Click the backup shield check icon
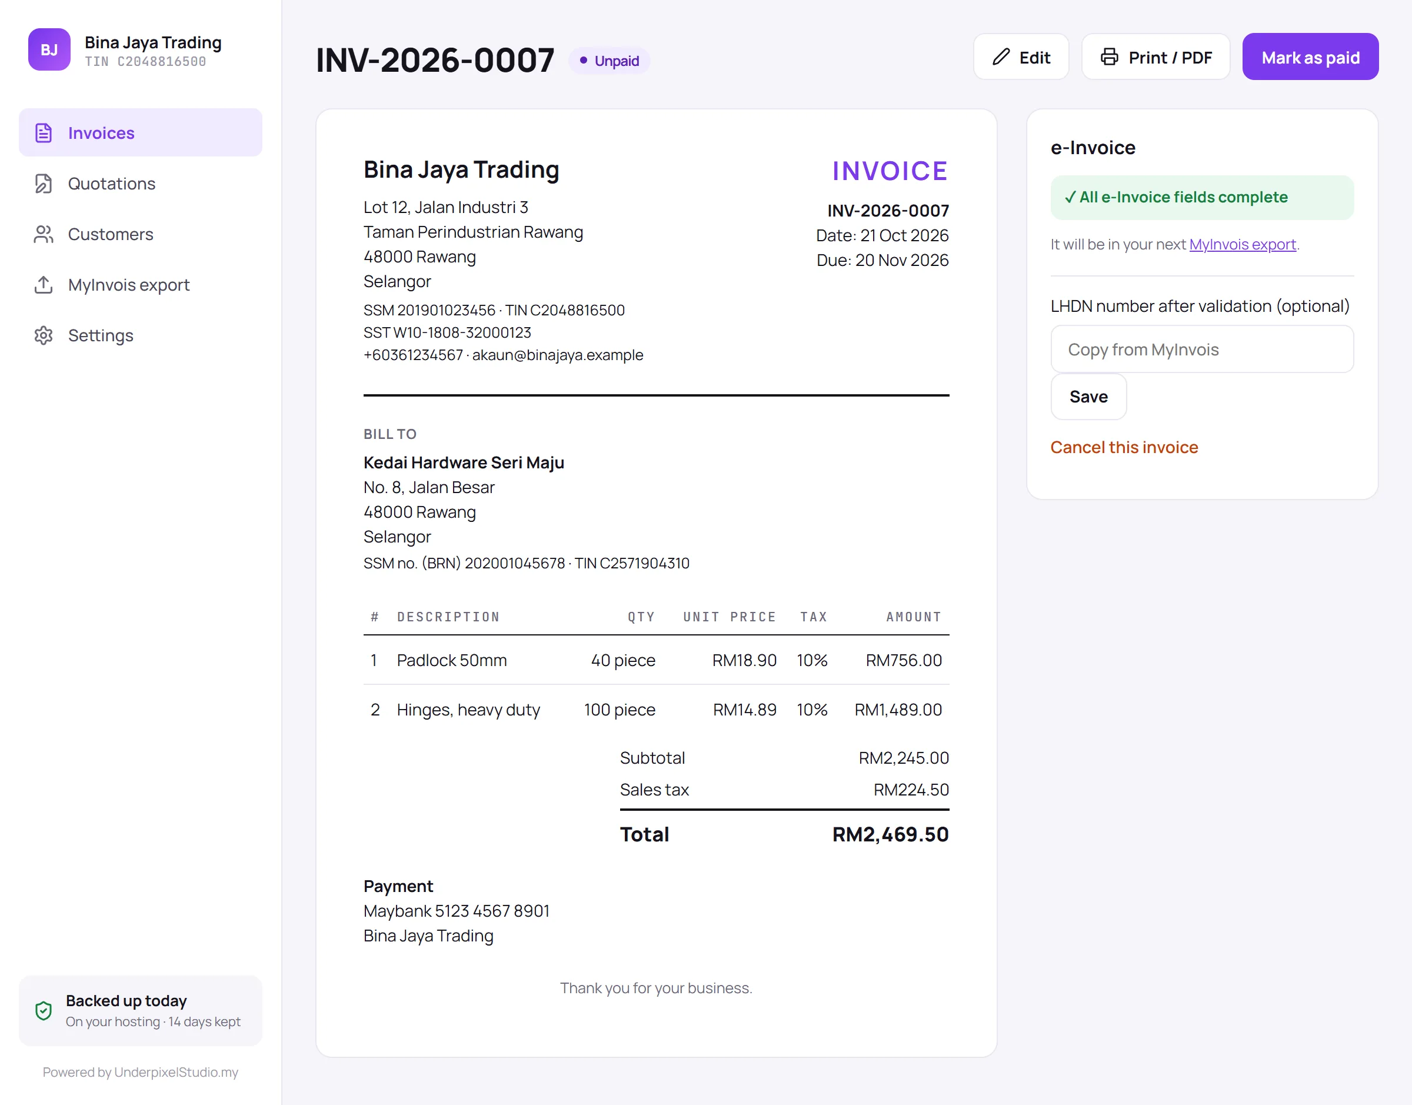The height and width of the screenshot is (1105, 1412). pyautogui.click(x=44, y=1010)
